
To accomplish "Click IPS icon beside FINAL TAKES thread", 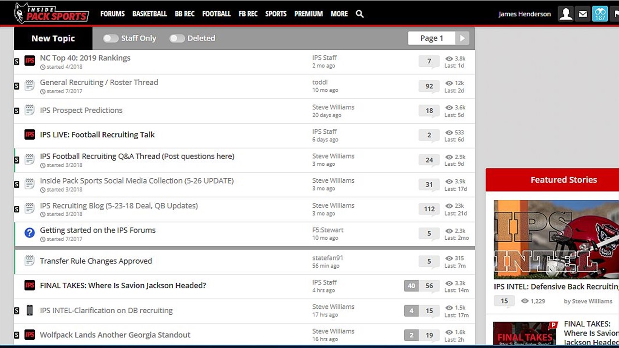I will (x=29, y=285).
